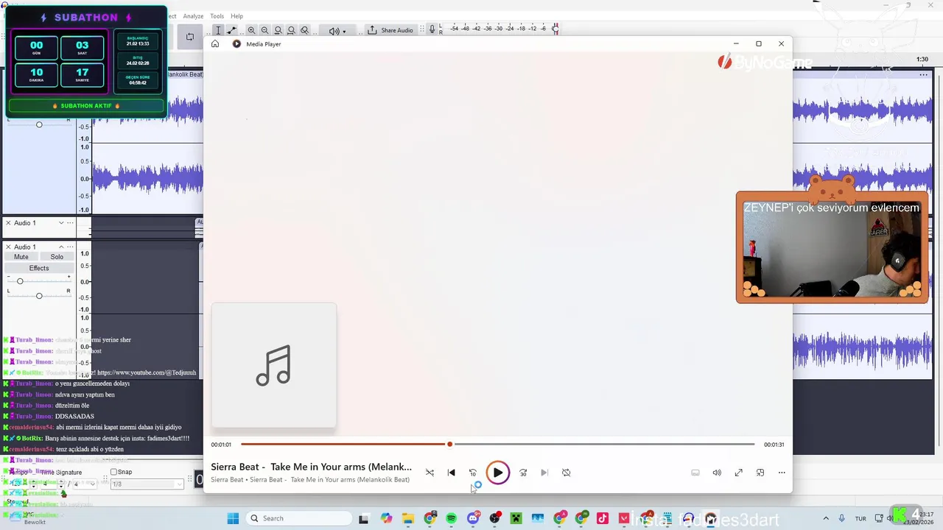Toggle Audacity loop playback button
Screen dimensions: 943x530
190,36
